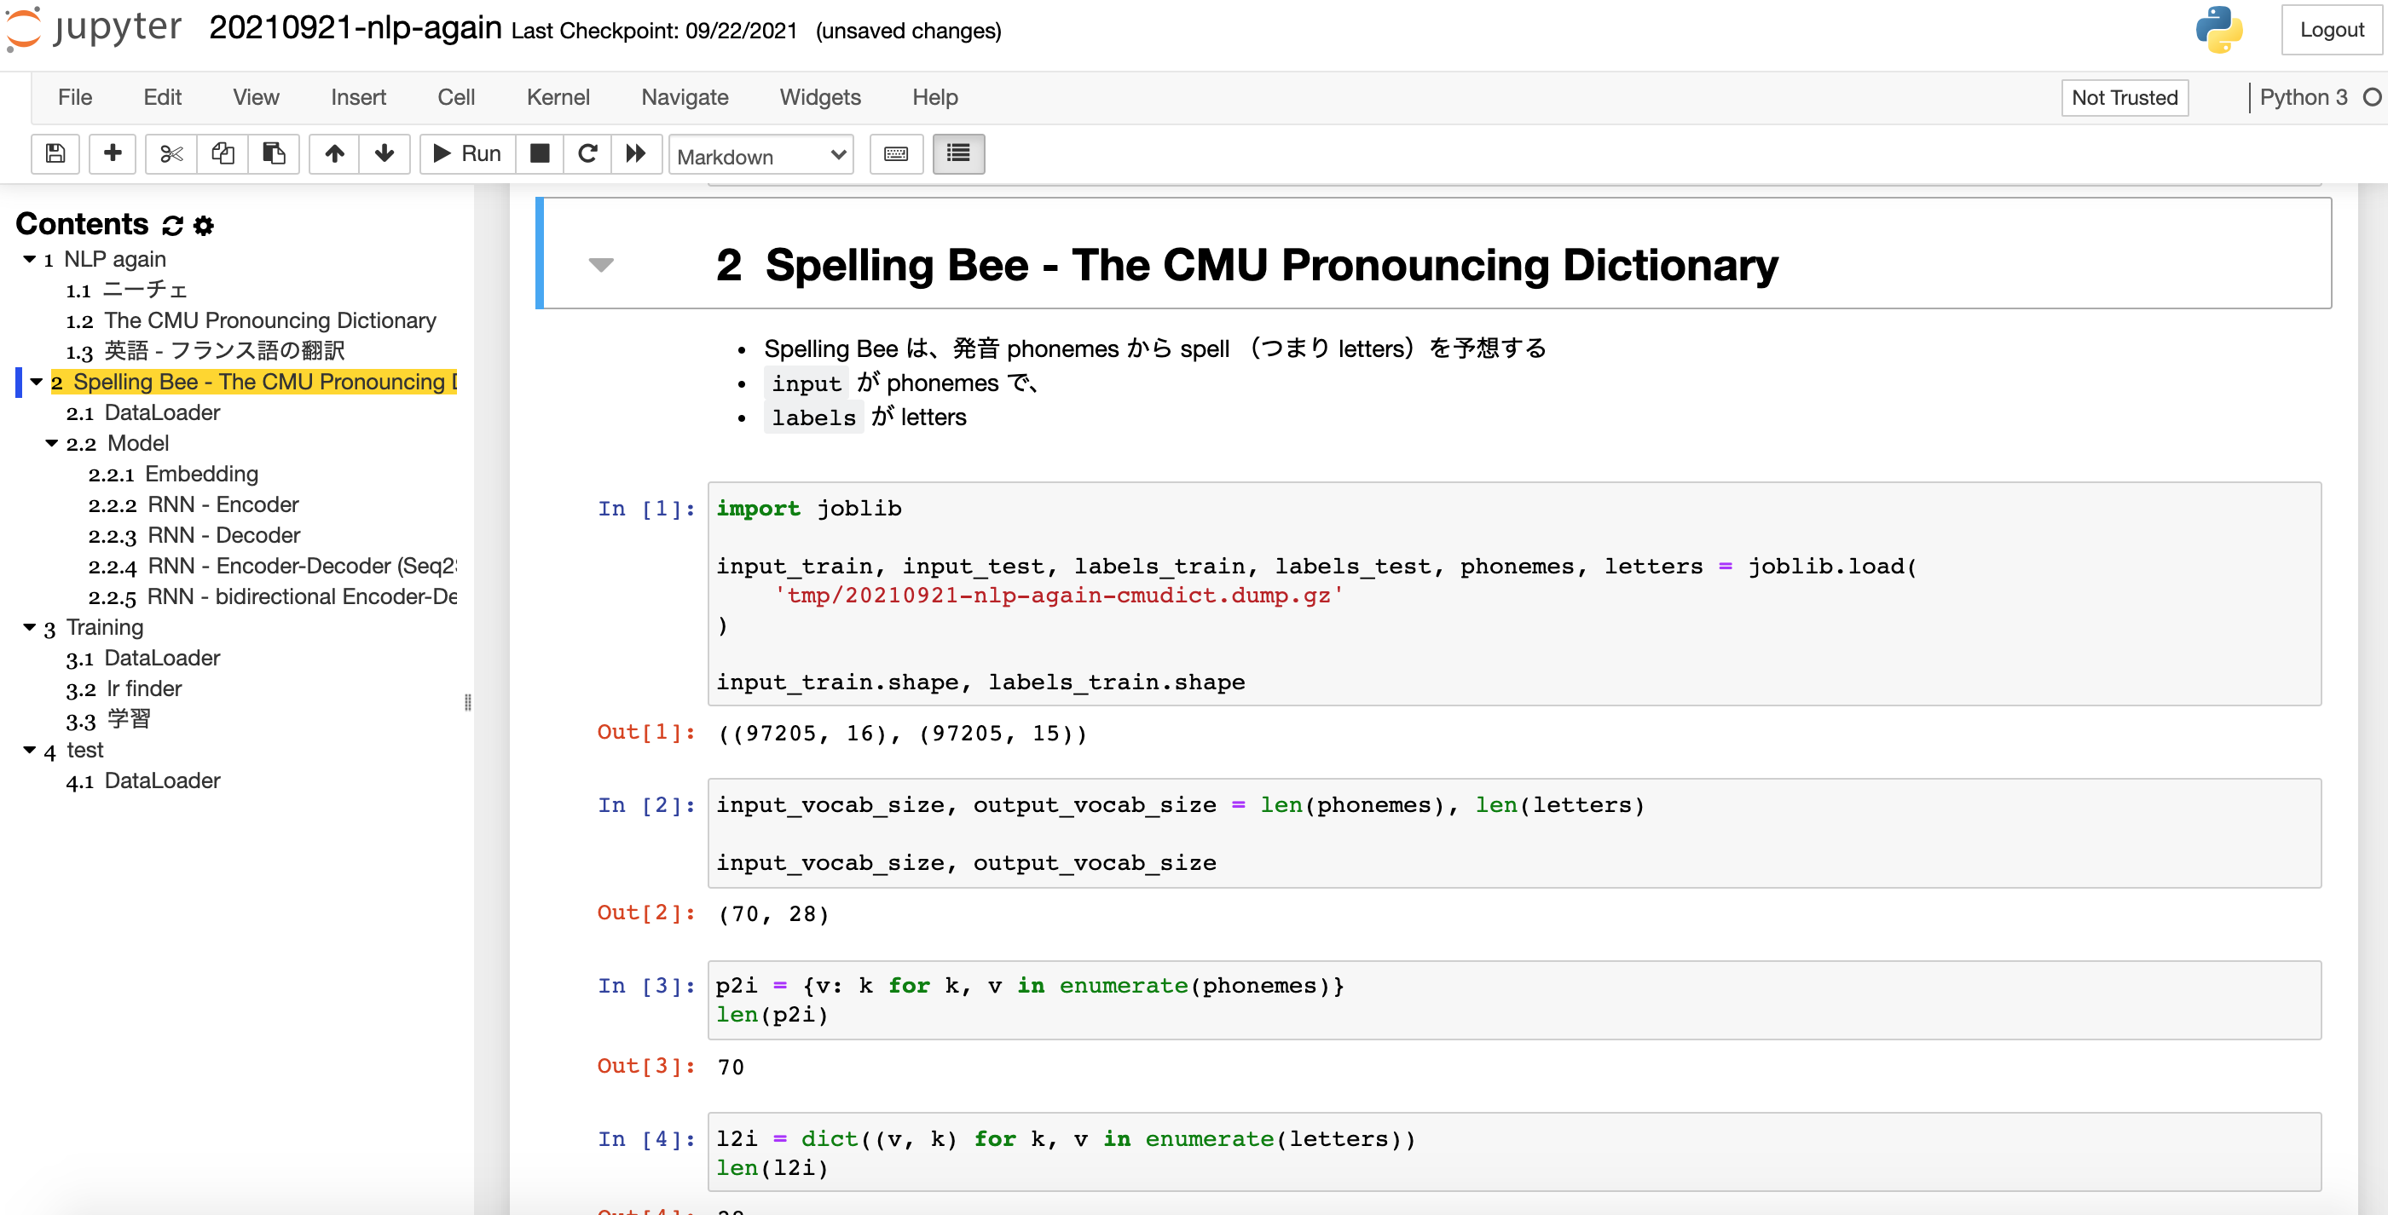Image resolution: width=2388 pixels, height=1215 pixels.
Task: Go to 2.2.4 RNN - Encoder-Decoder section
Action: (273, 567)
